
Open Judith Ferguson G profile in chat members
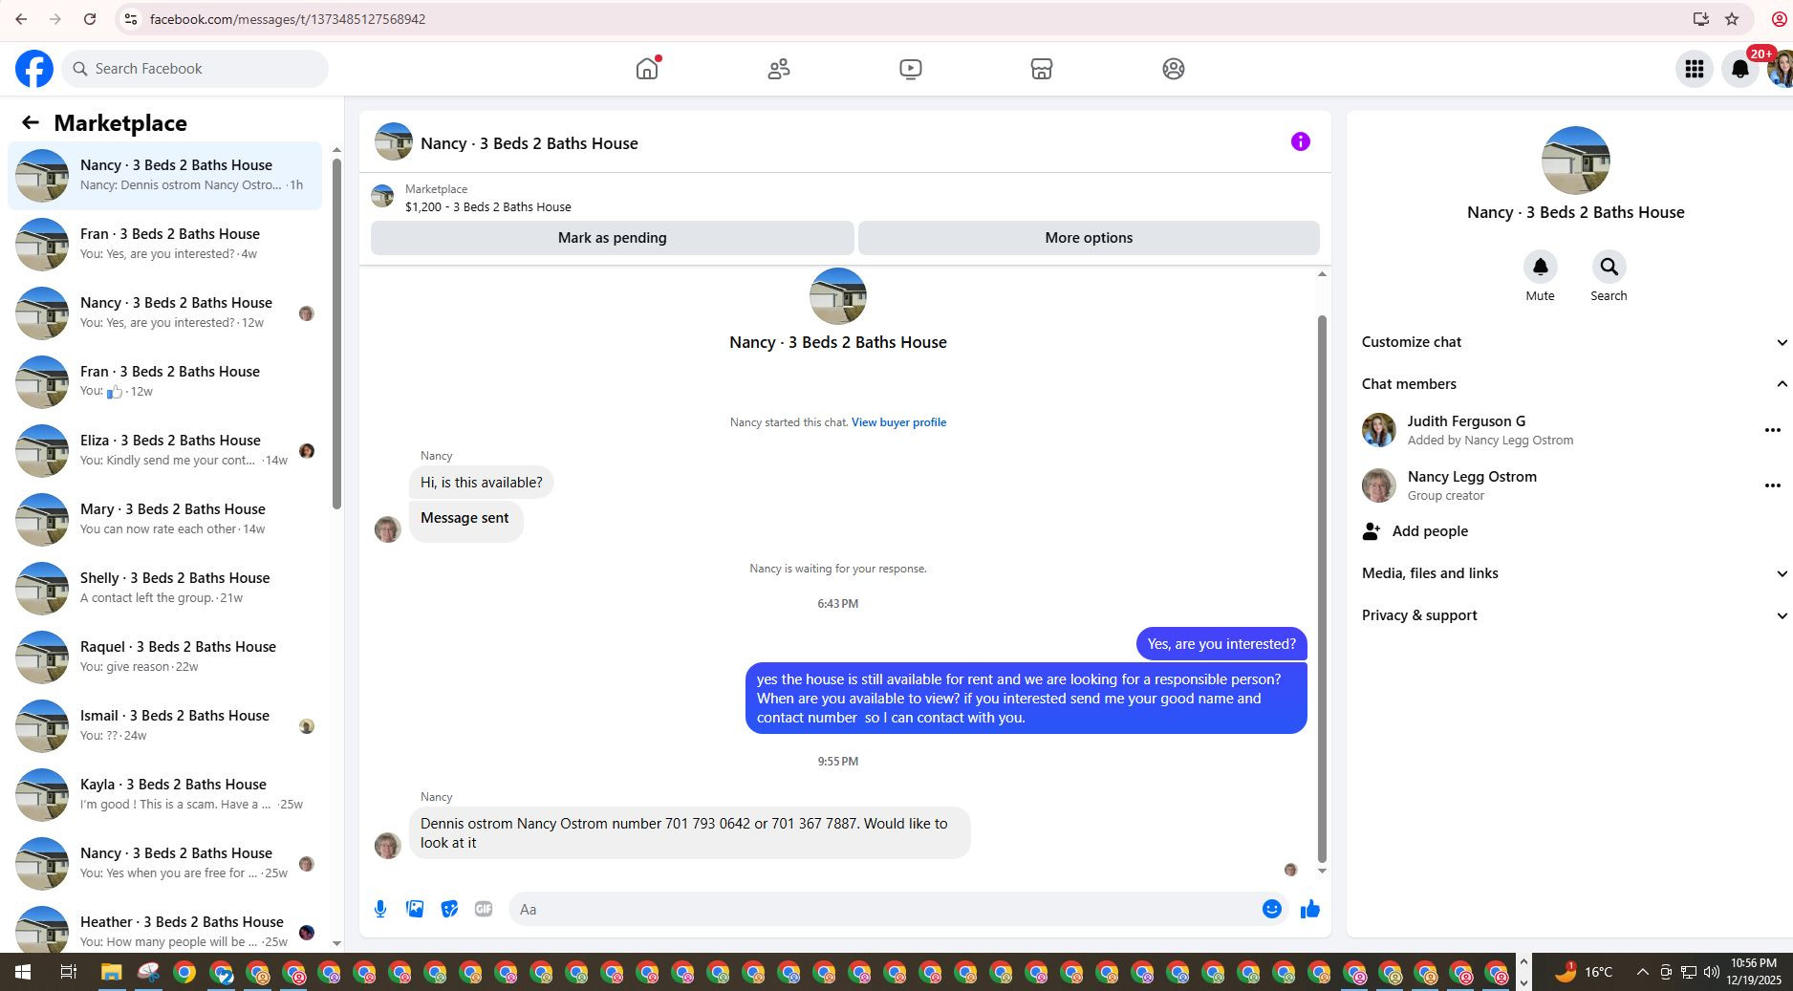coord(1466,420)
